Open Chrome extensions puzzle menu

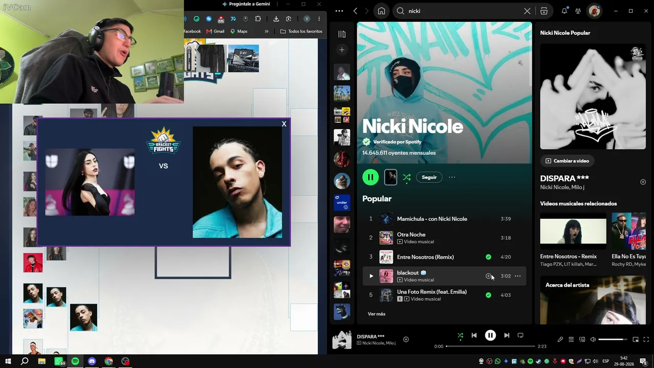tap(258, 19)
